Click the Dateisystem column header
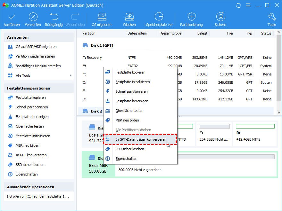This screenshot has height=211, width=282. pos(137,33)
